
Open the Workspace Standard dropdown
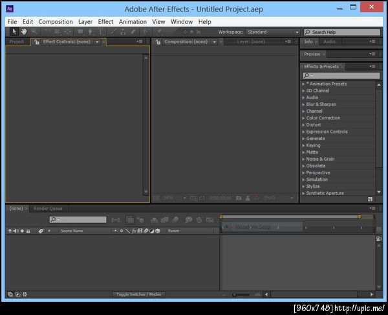tap(273, 32)
